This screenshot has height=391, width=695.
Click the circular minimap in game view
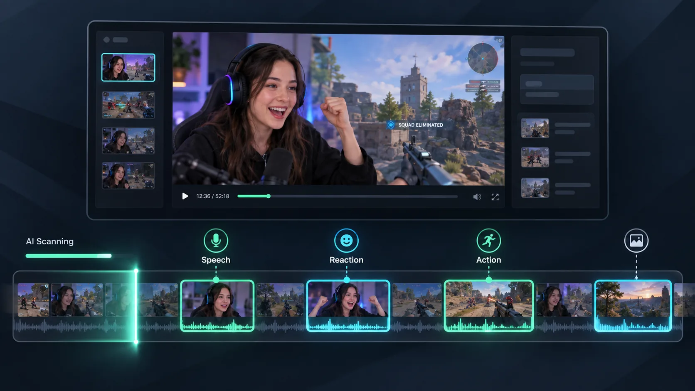(483, 59)
